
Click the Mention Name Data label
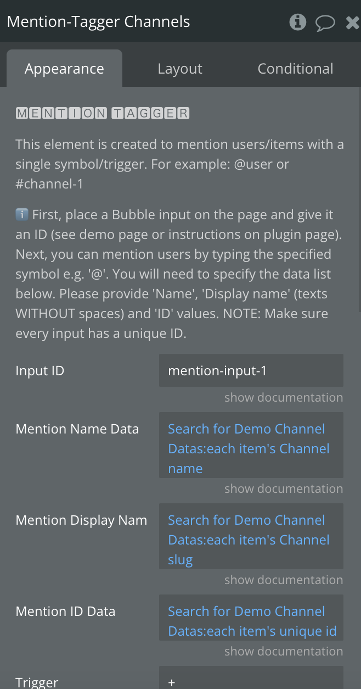pos(77,429)
